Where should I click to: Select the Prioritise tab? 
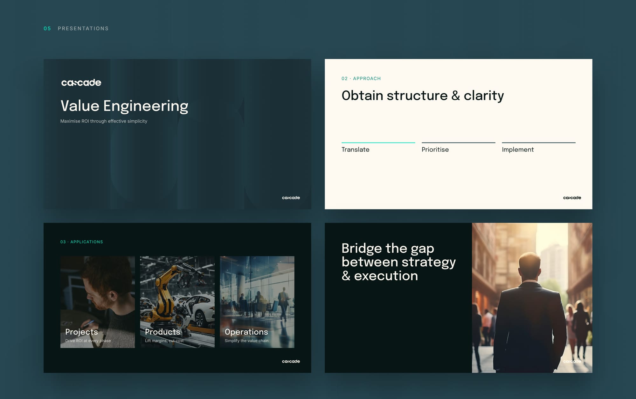(x=458, y=148)
